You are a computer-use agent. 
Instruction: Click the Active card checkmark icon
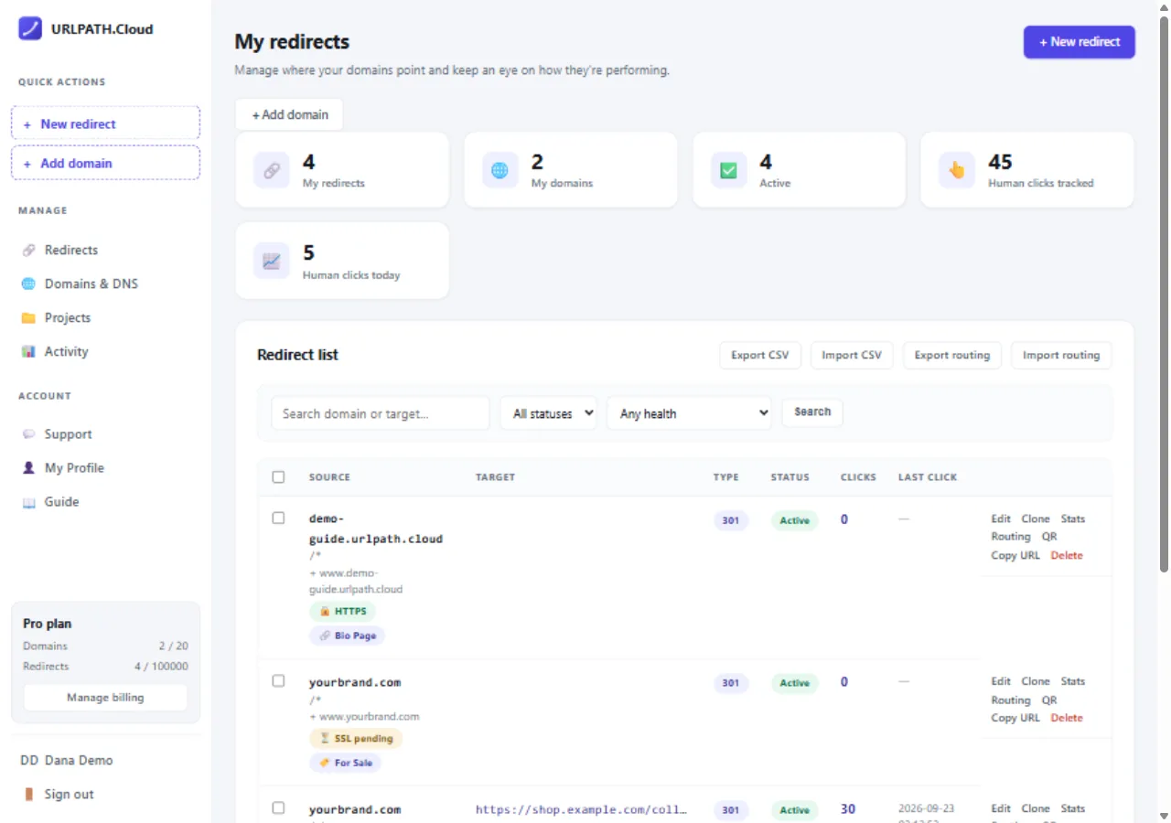pos(729,170)
